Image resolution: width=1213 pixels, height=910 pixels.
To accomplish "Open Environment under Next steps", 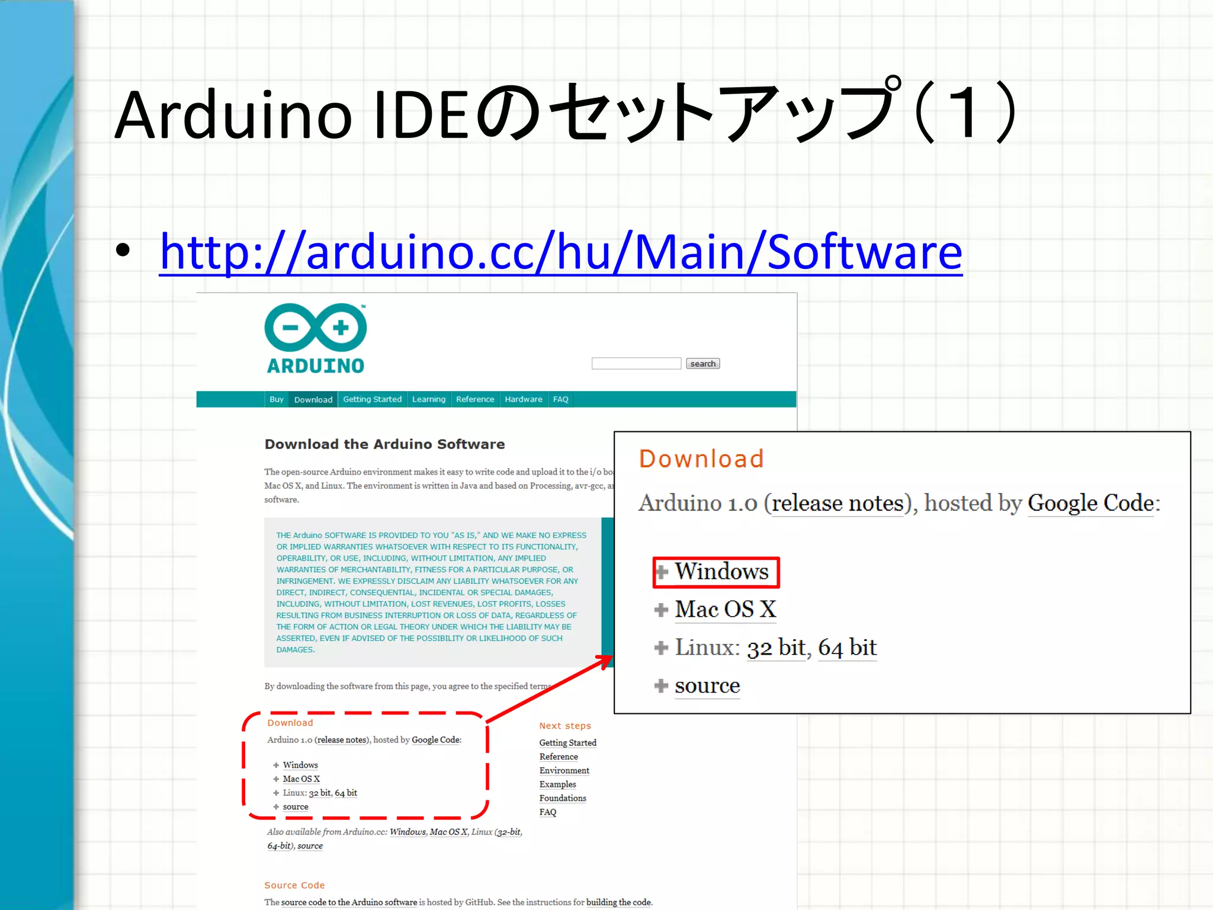I will pos(564,771).
